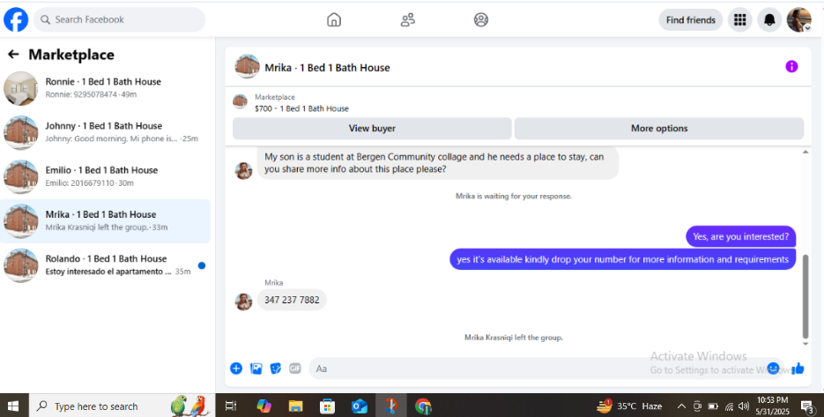Screen dimensions: 824x417
Task: Open more actions plus icon in composer
Action: coord(236,369)
